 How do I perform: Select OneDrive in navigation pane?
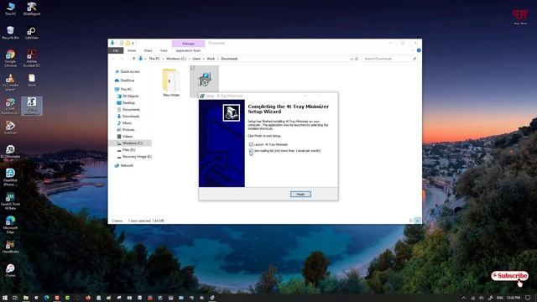pos(127,81)
